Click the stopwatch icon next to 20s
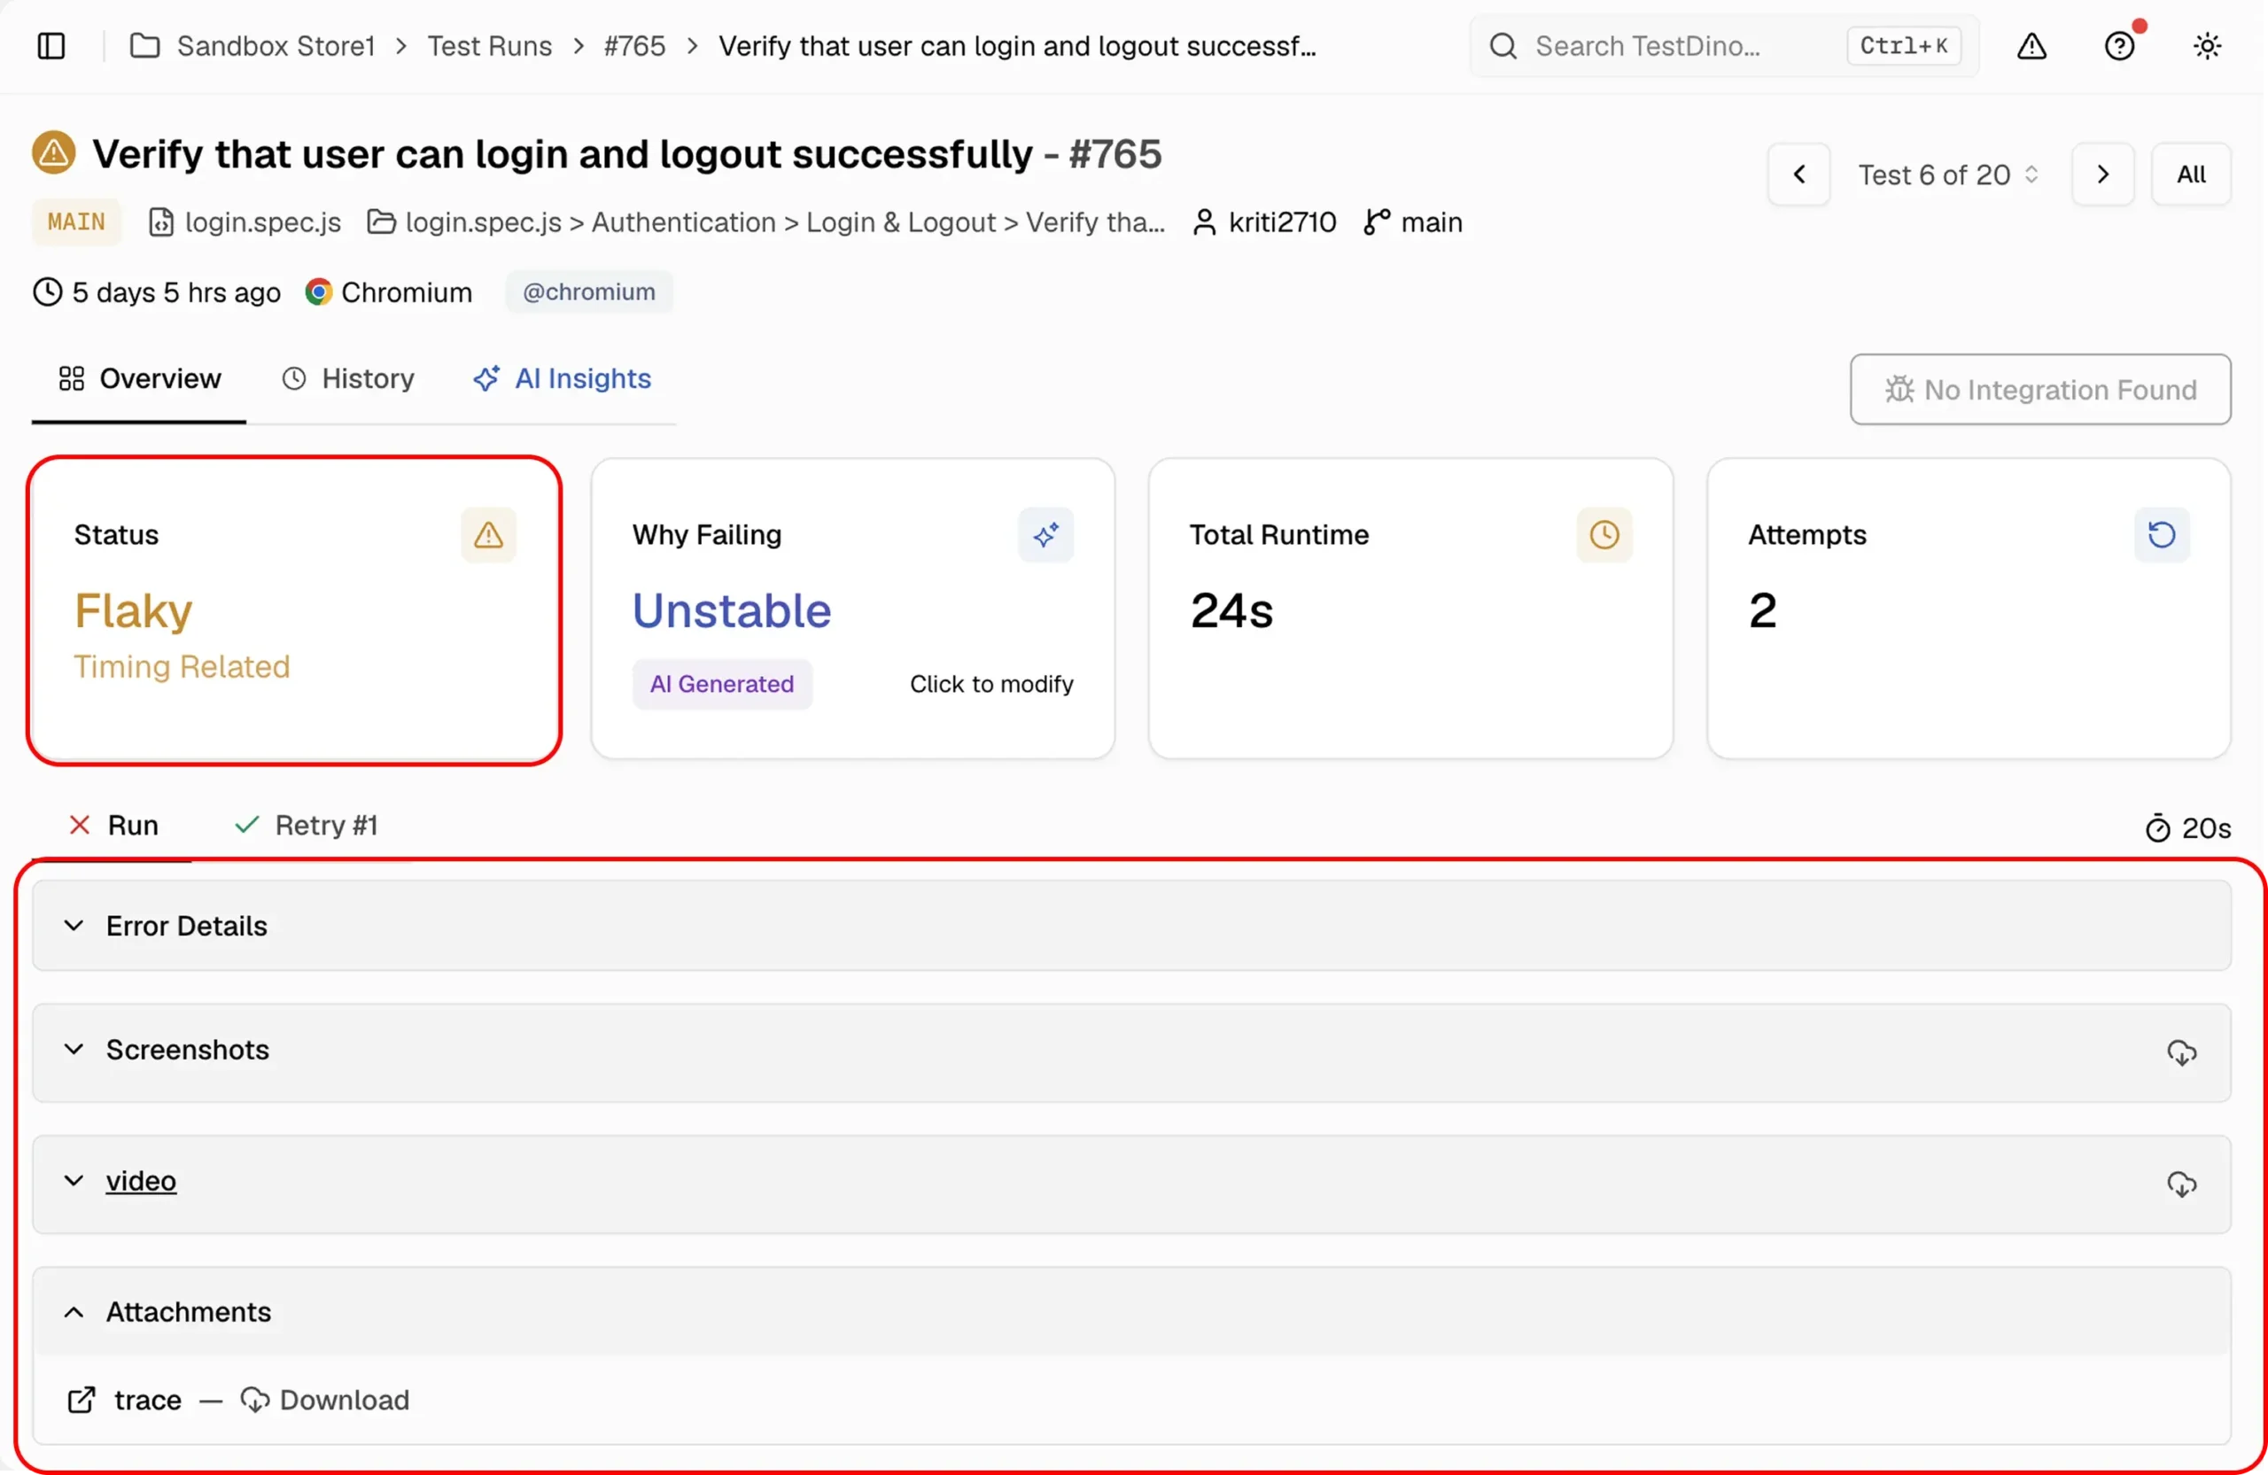Viewport: 2268px width, 1475px height. (2157, 828)
